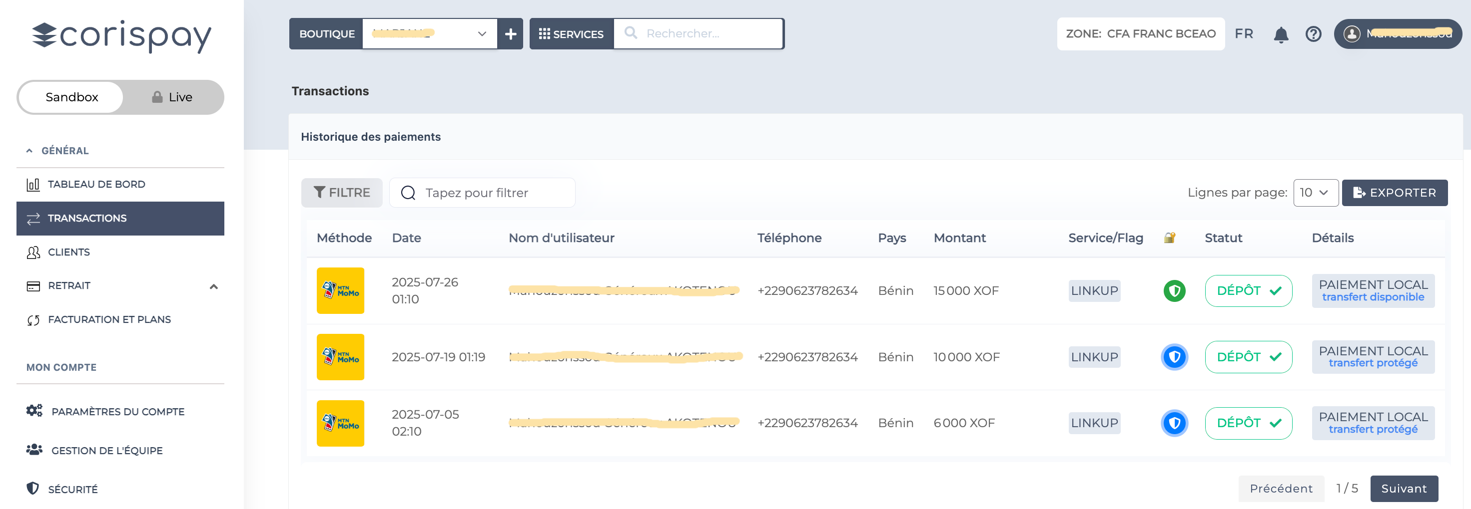Switch to Live mode
This screenshot has width=1471, height=509.
[172, 98]
